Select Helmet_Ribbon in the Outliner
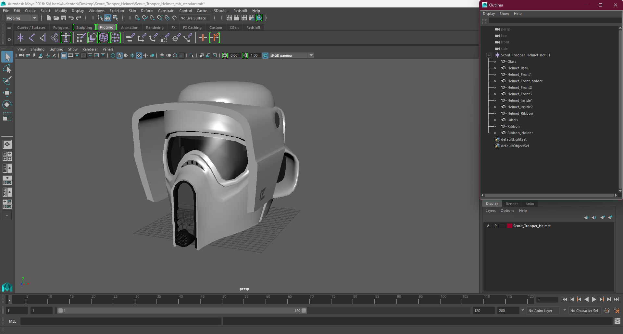 (x=520, y=113)
